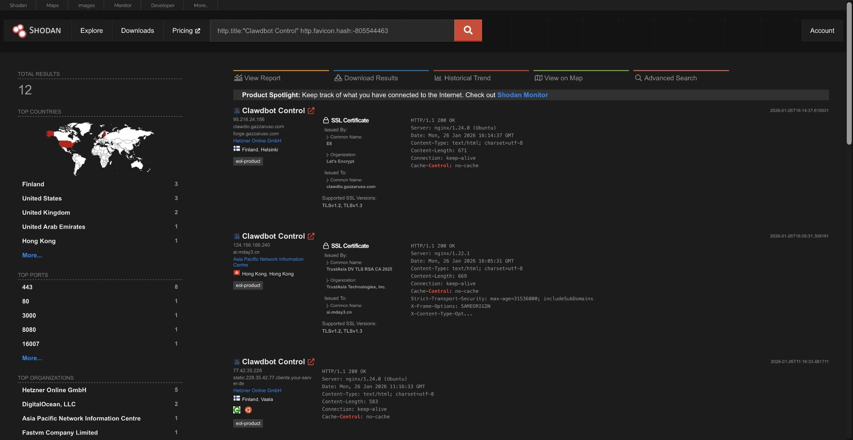The height and width of the screenshot is (440, 853).
Task: Open the Account button
Action: (822, 30)
